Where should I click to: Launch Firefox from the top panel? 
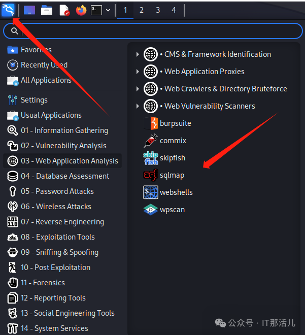tap(81, 10)
